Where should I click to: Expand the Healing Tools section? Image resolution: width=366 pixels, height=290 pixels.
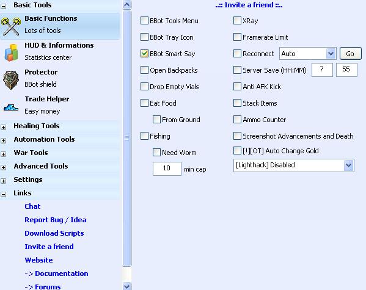tap(4, 127)
